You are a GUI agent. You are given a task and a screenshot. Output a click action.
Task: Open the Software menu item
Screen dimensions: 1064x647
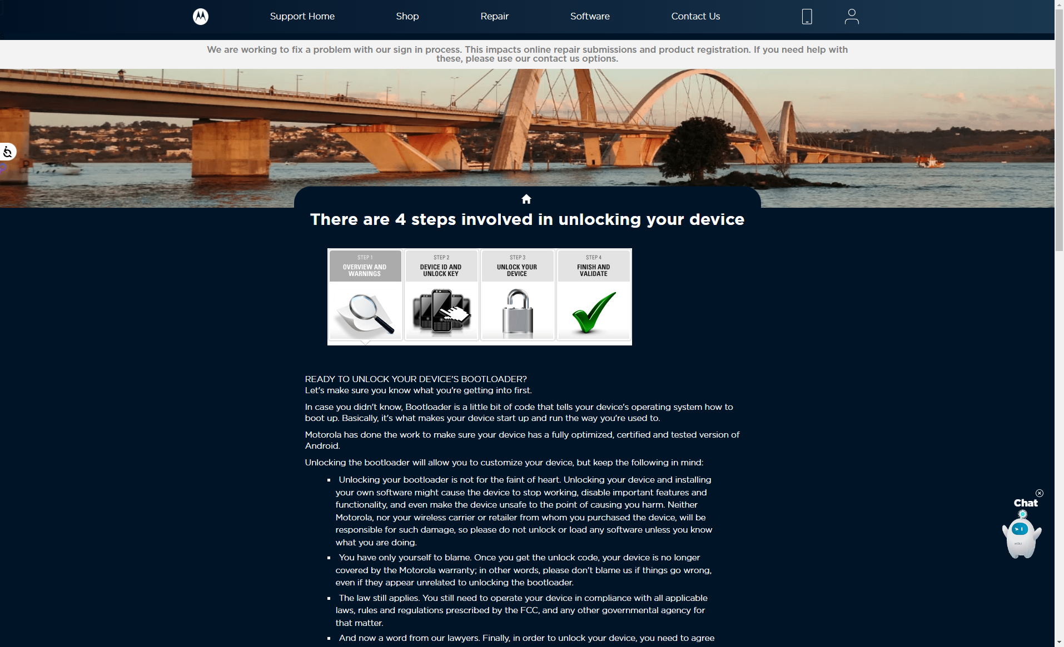click(590, 17)
